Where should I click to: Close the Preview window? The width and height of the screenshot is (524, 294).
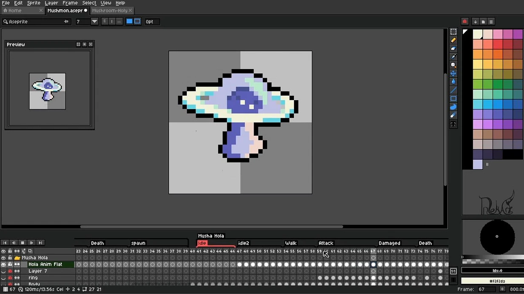[x=91, y=44]
